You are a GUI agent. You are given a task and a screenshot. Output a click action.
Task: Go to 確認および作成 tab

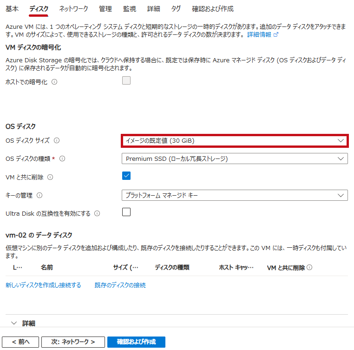pos(213,9)
